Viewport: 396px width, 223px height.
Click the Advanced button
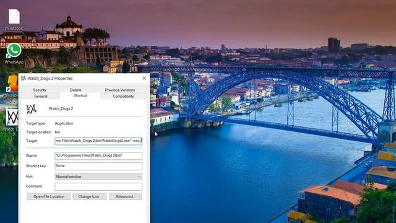click(126, 196)
